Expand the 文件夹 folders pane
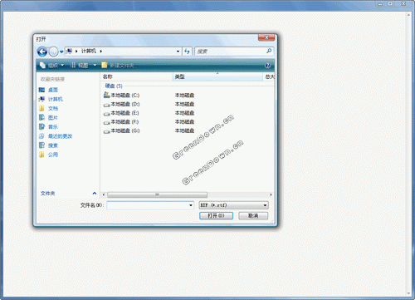 pyautogui.click(x=68, y=194)
